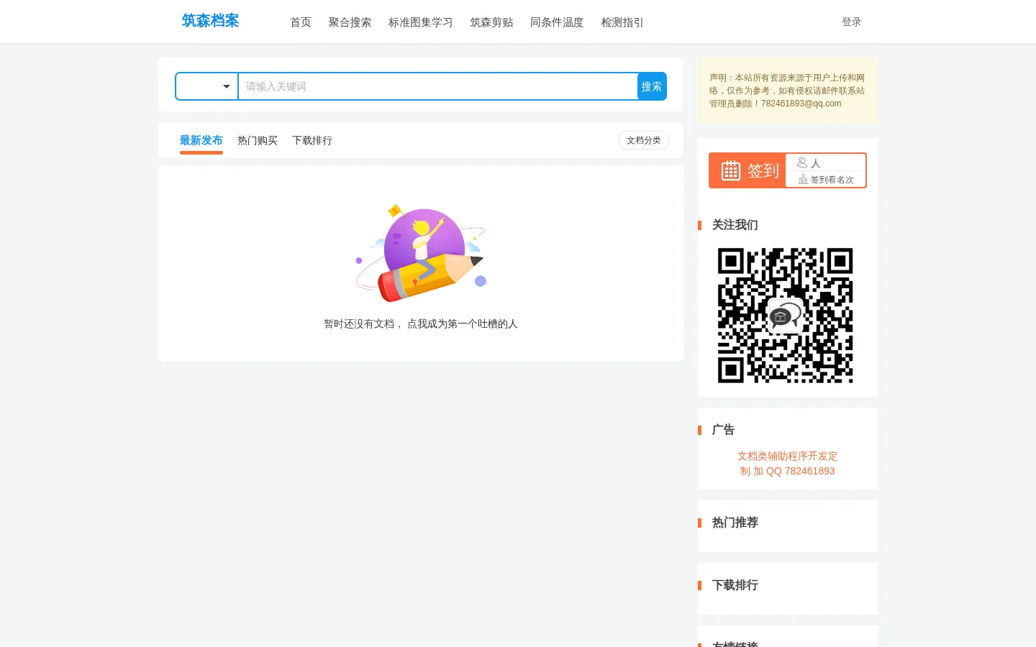Click the 文档类辅助程序开发定制 ad link
The width and height of the screenshot is (1036, 647).
click(788, 464)
